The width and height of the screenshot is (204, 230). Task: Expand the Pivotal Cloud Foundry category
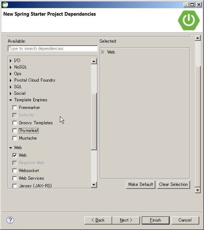click(11, 80)
